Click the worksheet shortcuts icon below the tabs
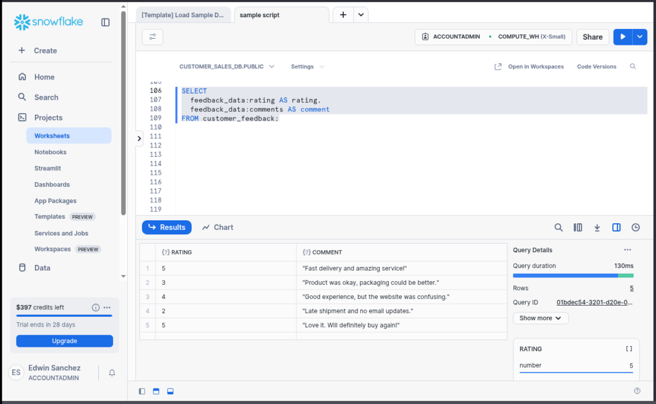The height and width of the screenshot is (404, 656). coord(152,37)
